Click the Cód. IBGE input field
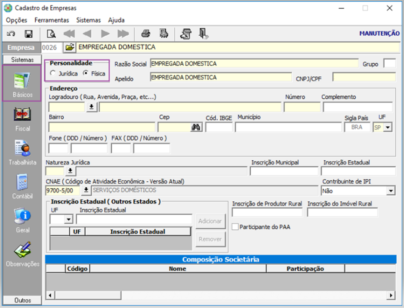Image resolution: width=404 pixels, height=308 pixels. tap(219, 127)
